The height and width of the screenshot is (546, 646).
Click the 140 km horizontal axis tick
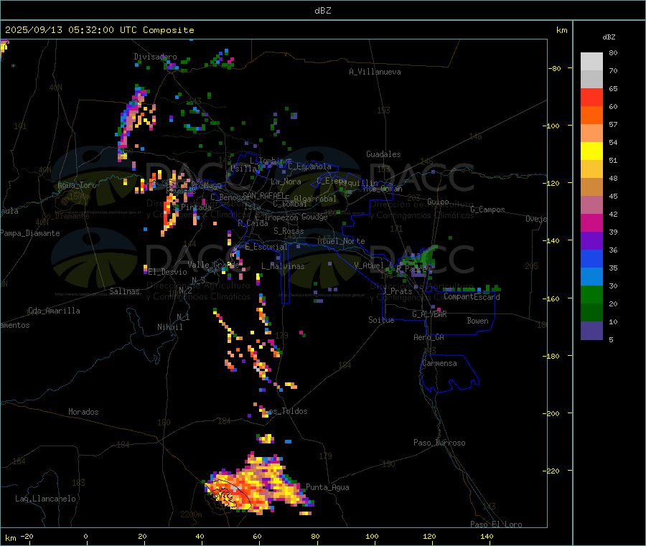coord(487,537)
